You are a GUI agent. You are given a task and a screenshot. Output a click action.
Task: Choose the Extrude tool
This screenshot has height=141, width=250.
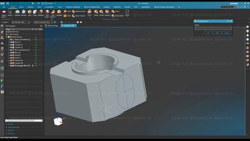tap(18, 13)
